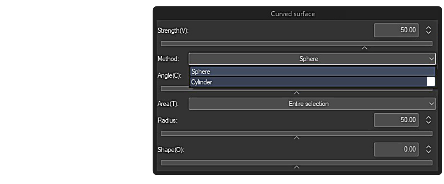Increase Radius value with up arrow

[x=428, y=118]
